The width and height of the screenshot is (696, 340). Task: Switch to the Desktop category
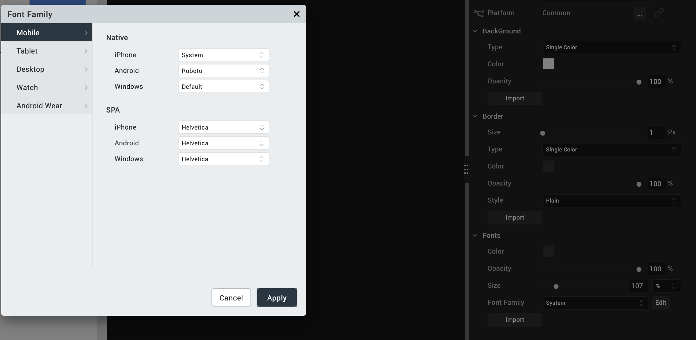click(x=47, y=69)
